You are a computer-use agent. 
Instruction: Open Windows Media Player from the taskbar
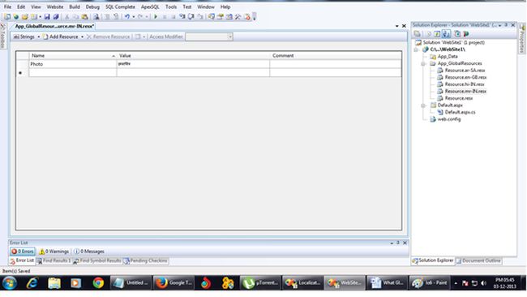[x=76, y=283]
